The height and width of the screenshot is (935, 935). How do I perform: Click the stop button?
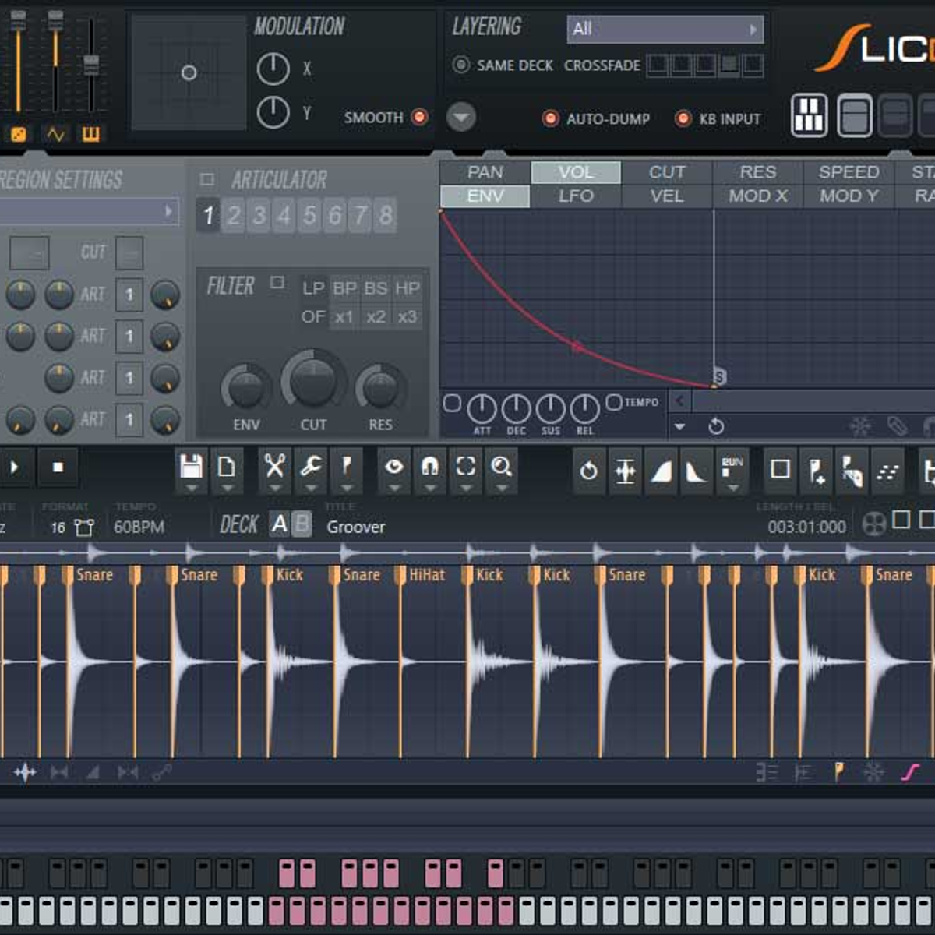(x=58, y=467)
